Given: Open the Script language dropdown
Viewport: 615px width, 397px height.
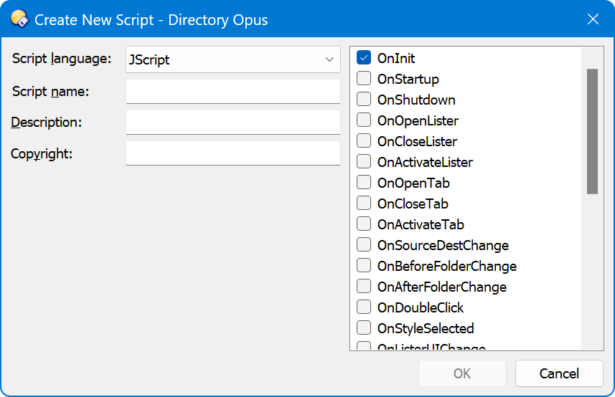Looking at the screenshot, I should point(233,59).
